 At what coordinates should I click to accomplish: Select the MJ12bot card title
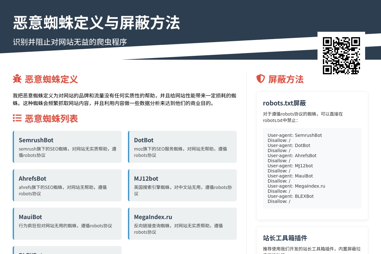click(146, 178)
